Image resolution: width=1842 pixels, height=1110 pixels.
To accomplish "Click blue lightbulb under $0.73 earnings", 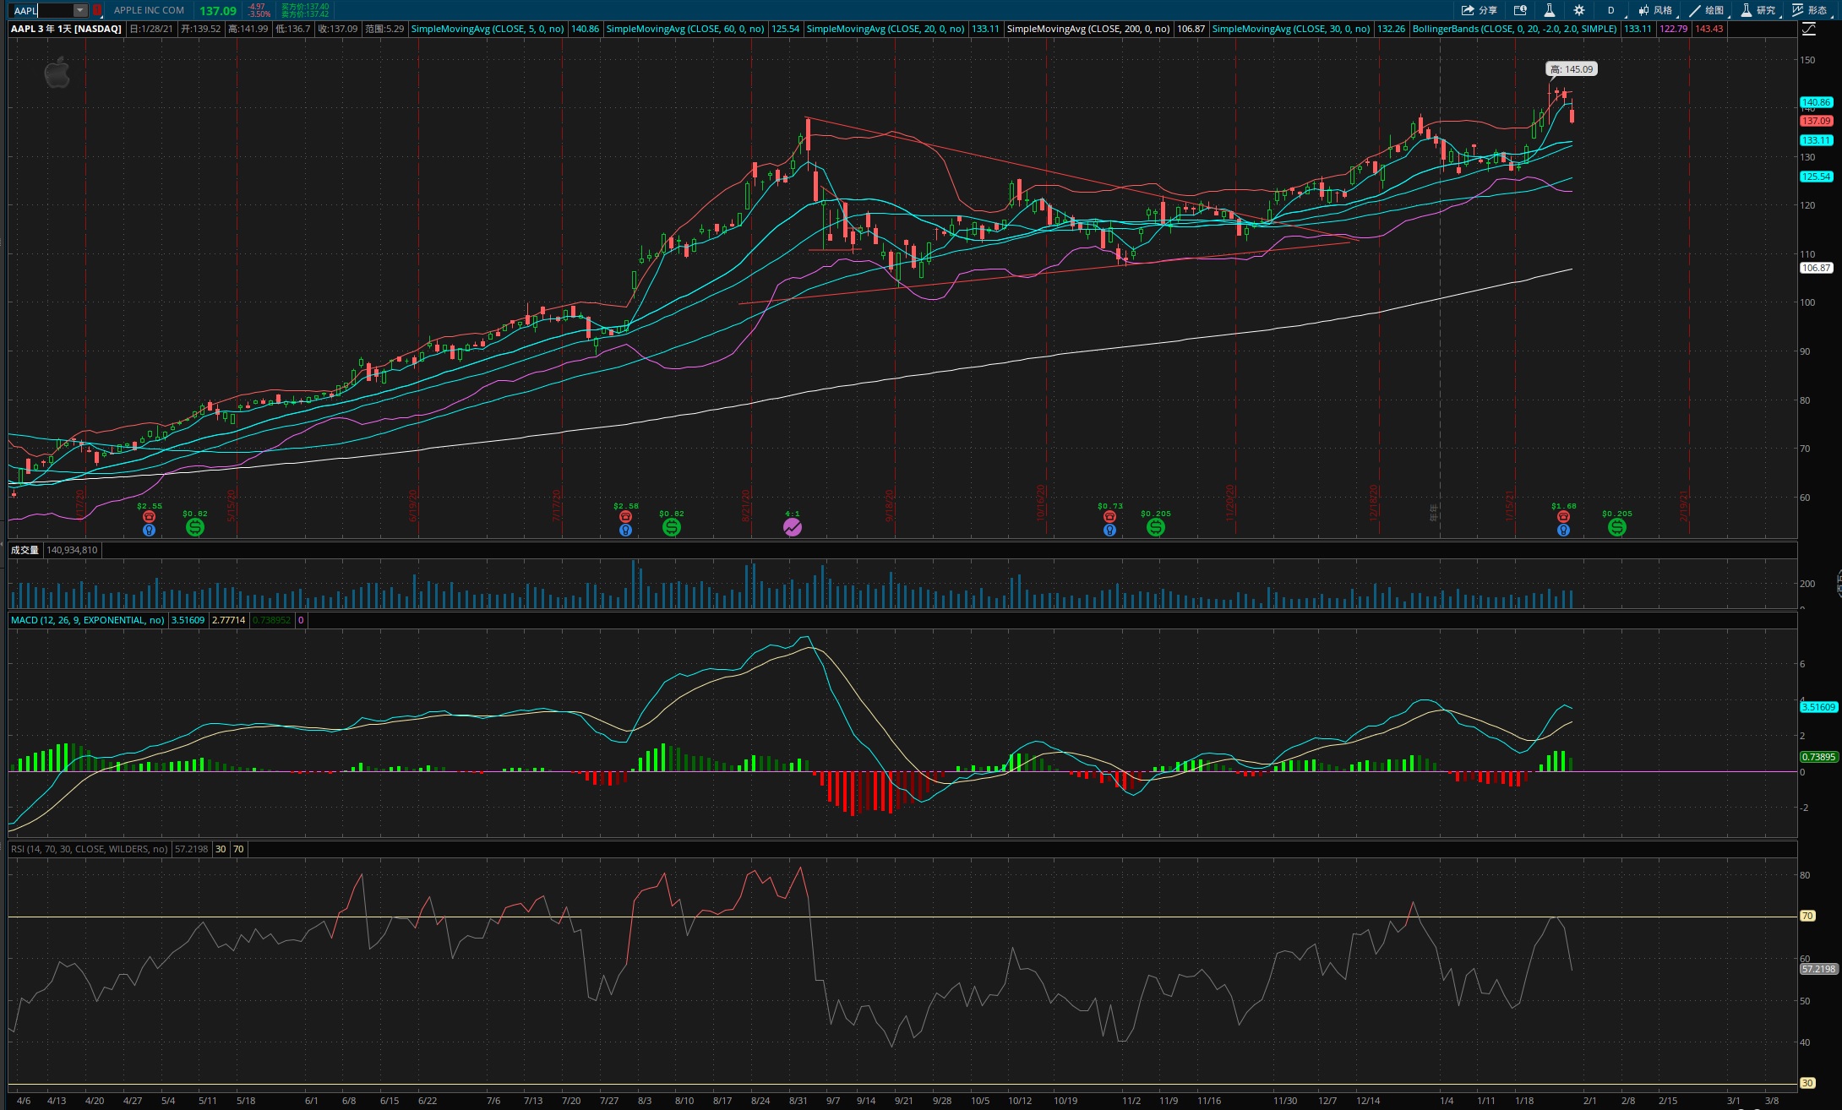I will point(1109,531).
